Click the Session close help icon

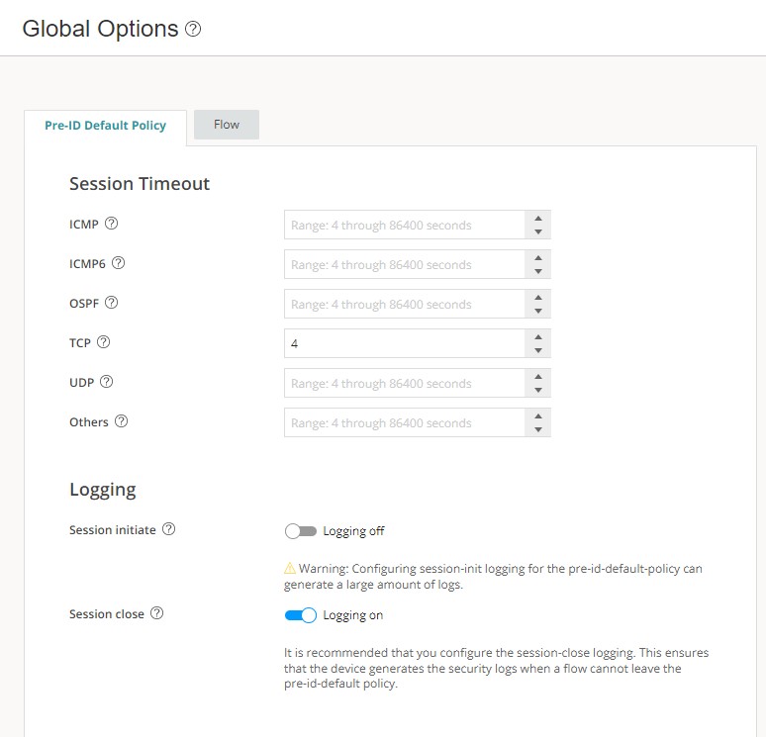coord(156,613)
